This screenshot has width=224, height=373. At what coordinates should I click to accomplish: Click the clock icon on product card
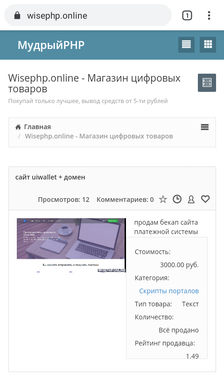[x=177, y=199]
